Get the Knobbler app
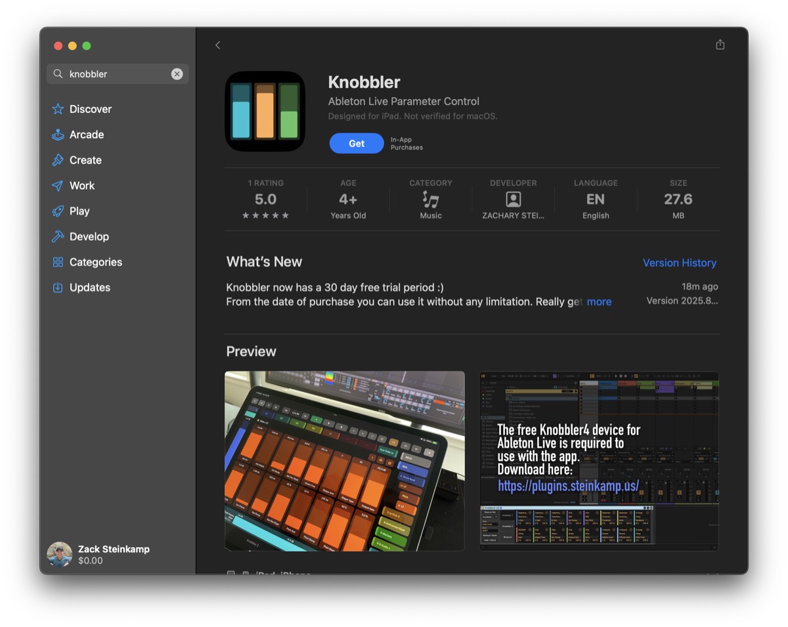This screenshot has width=788, height=627. coord(357,143)
